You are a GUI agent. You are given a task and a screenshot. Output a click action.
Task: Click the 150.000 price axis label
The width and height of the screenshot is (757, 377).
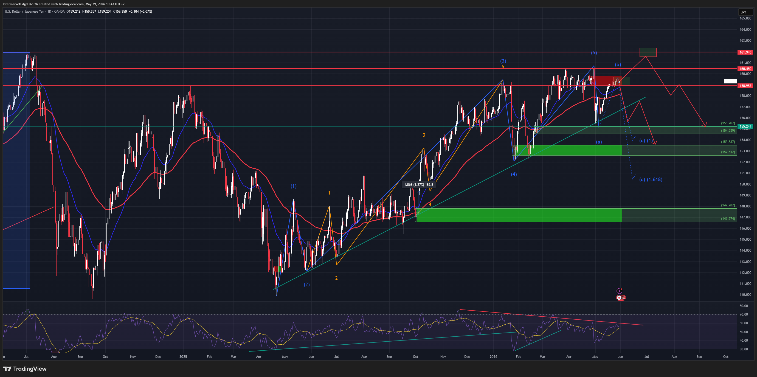(x=745, y=184)
